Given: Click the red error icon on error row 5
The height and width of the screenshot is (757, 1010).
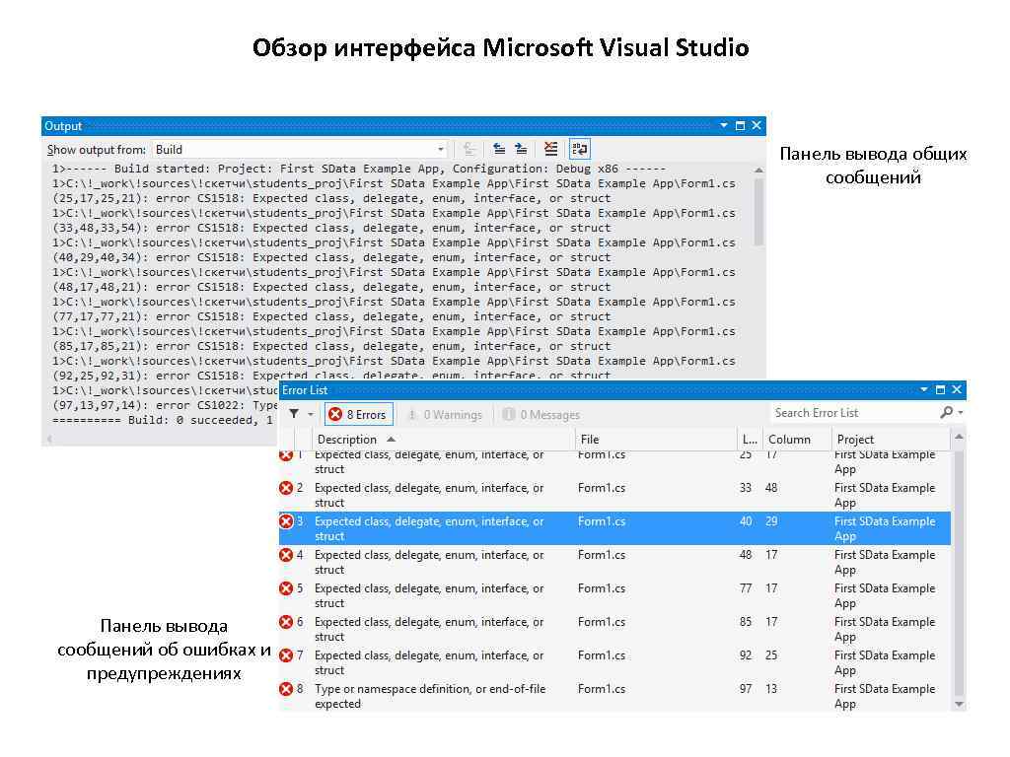Looking at the screenshot, I should point(287,589).
